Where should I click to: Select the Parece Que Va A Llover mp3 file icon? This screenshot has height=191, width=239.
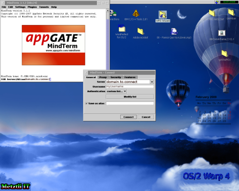click(x=174, y=31)
